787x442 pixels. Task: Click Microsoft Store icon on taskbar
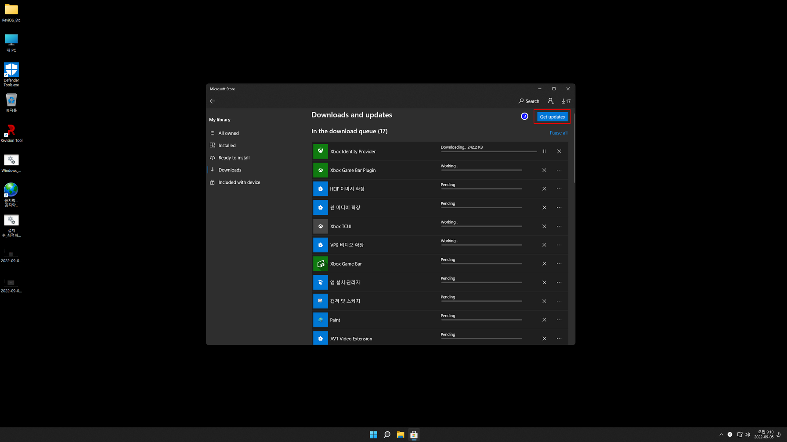point(414,435)
